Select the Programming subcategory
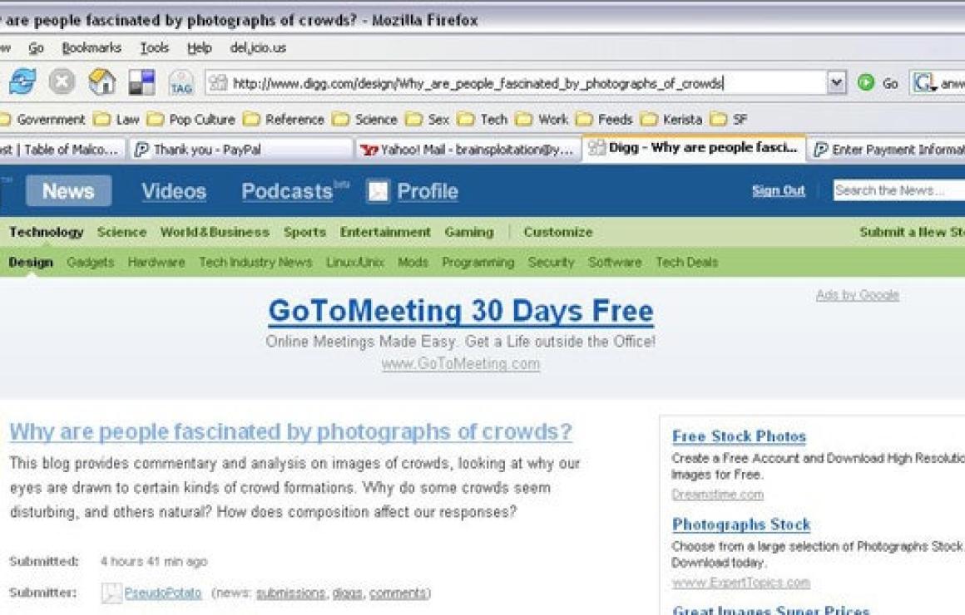 point(478,262)
